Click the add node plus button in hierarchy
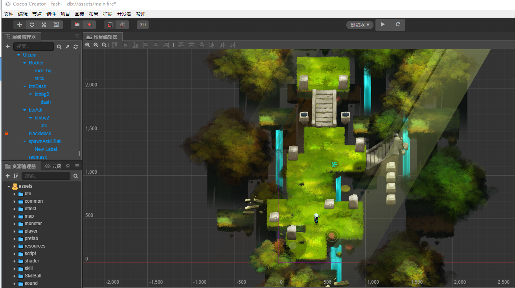 [x=7, y=46]
